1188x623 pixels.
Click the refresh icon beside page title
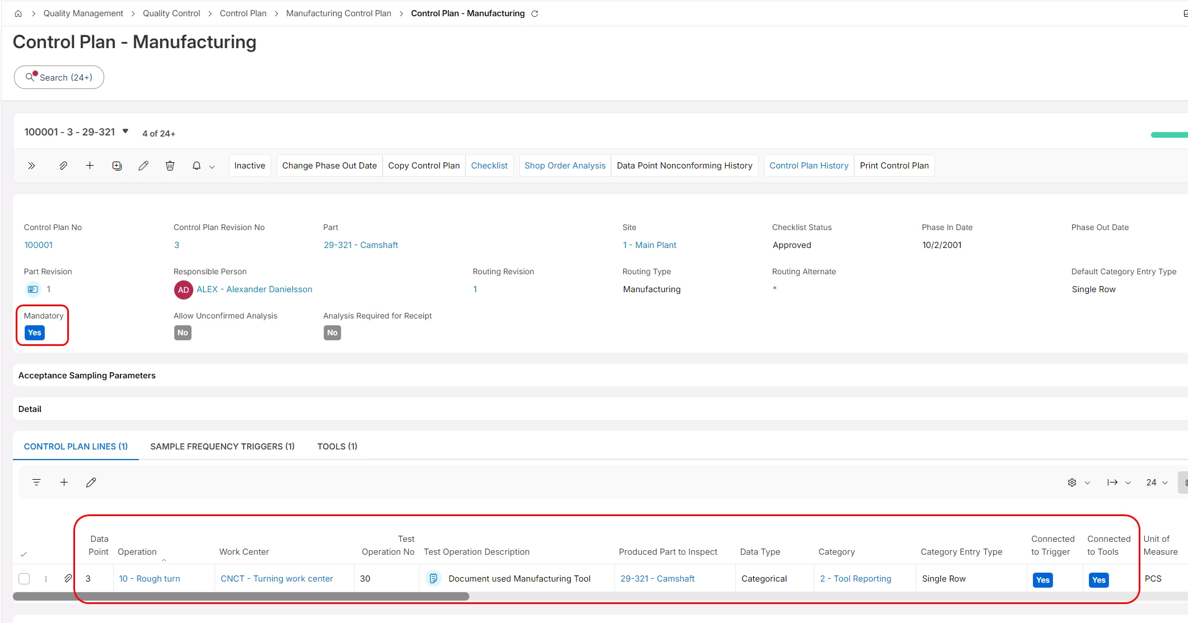(x=535, y=13)
